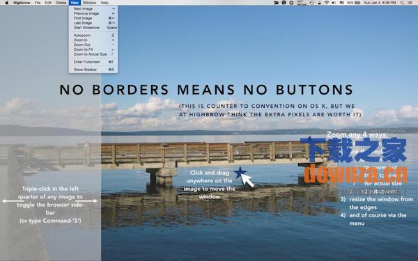Viewport: 418px width, 261px height.
Task: Open the File menu
Action: pyautogui.click(x=38, y=3)
